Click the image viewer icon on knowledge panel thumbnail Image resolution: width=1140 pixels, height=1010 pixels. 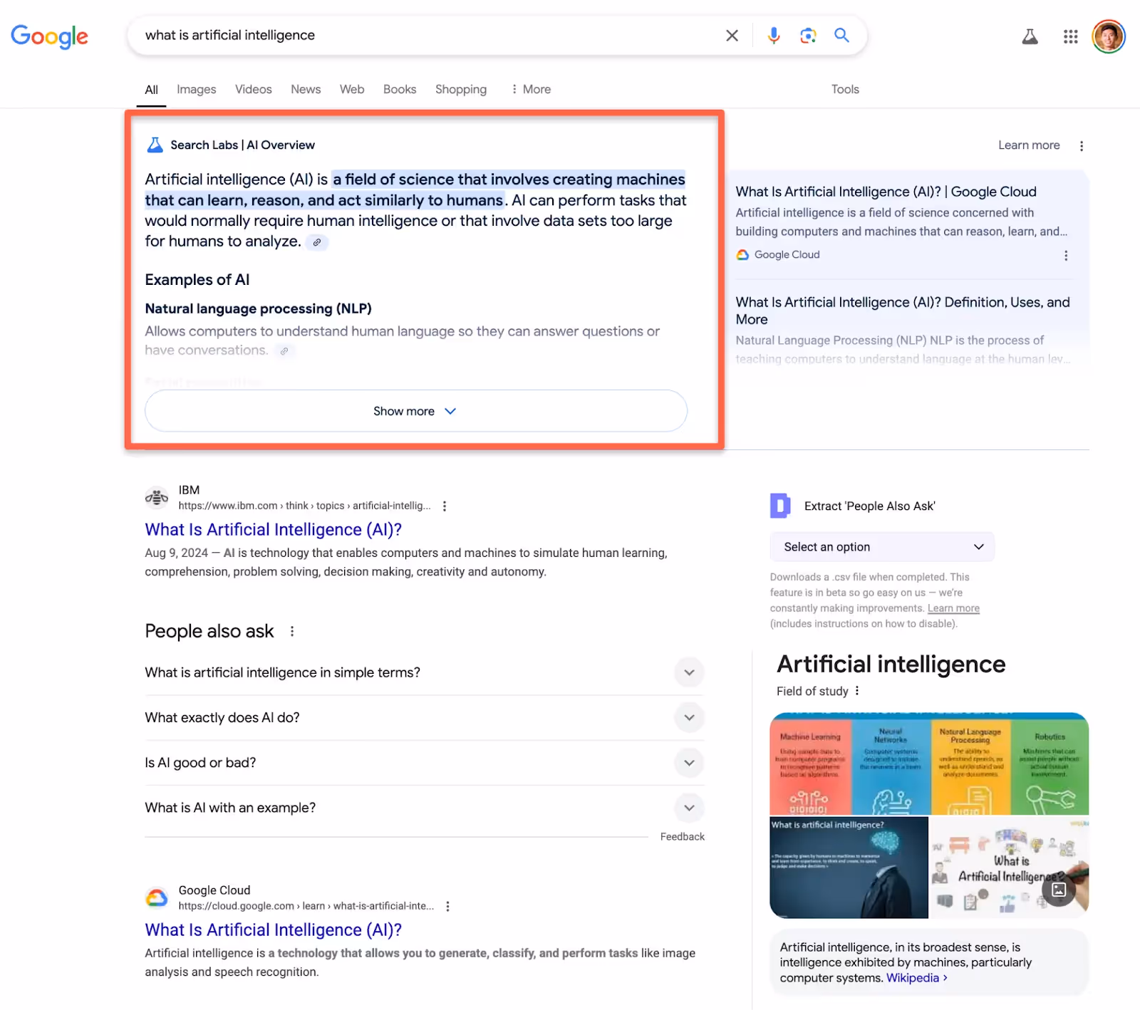click(x=1059, y=890)
